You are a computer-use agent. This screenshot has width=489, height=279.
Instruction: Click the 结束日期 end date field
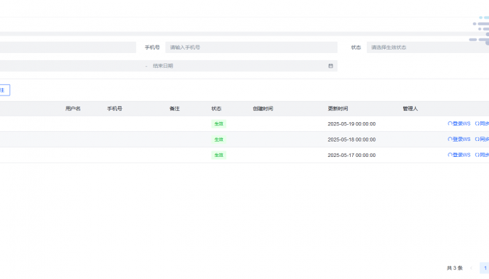238,66
